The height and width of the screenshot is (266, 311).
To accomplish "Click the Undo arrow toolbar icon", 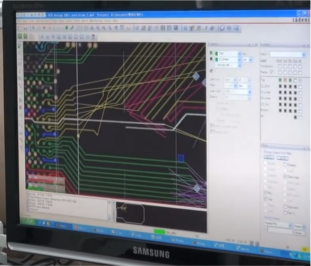I will [50, 28].
